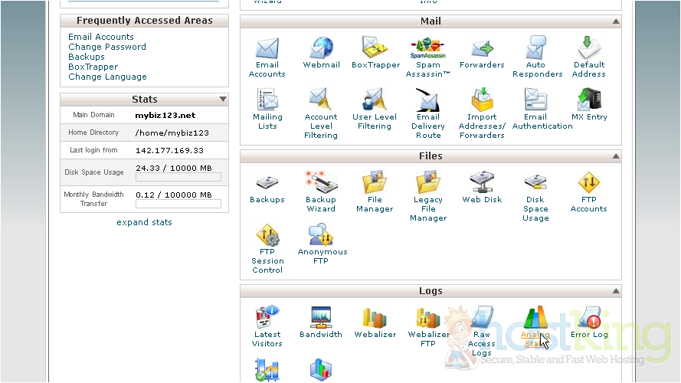The image size is (681, 383).
Task: Launch Spam Assassin mail tool
Action: coord(427,49)
